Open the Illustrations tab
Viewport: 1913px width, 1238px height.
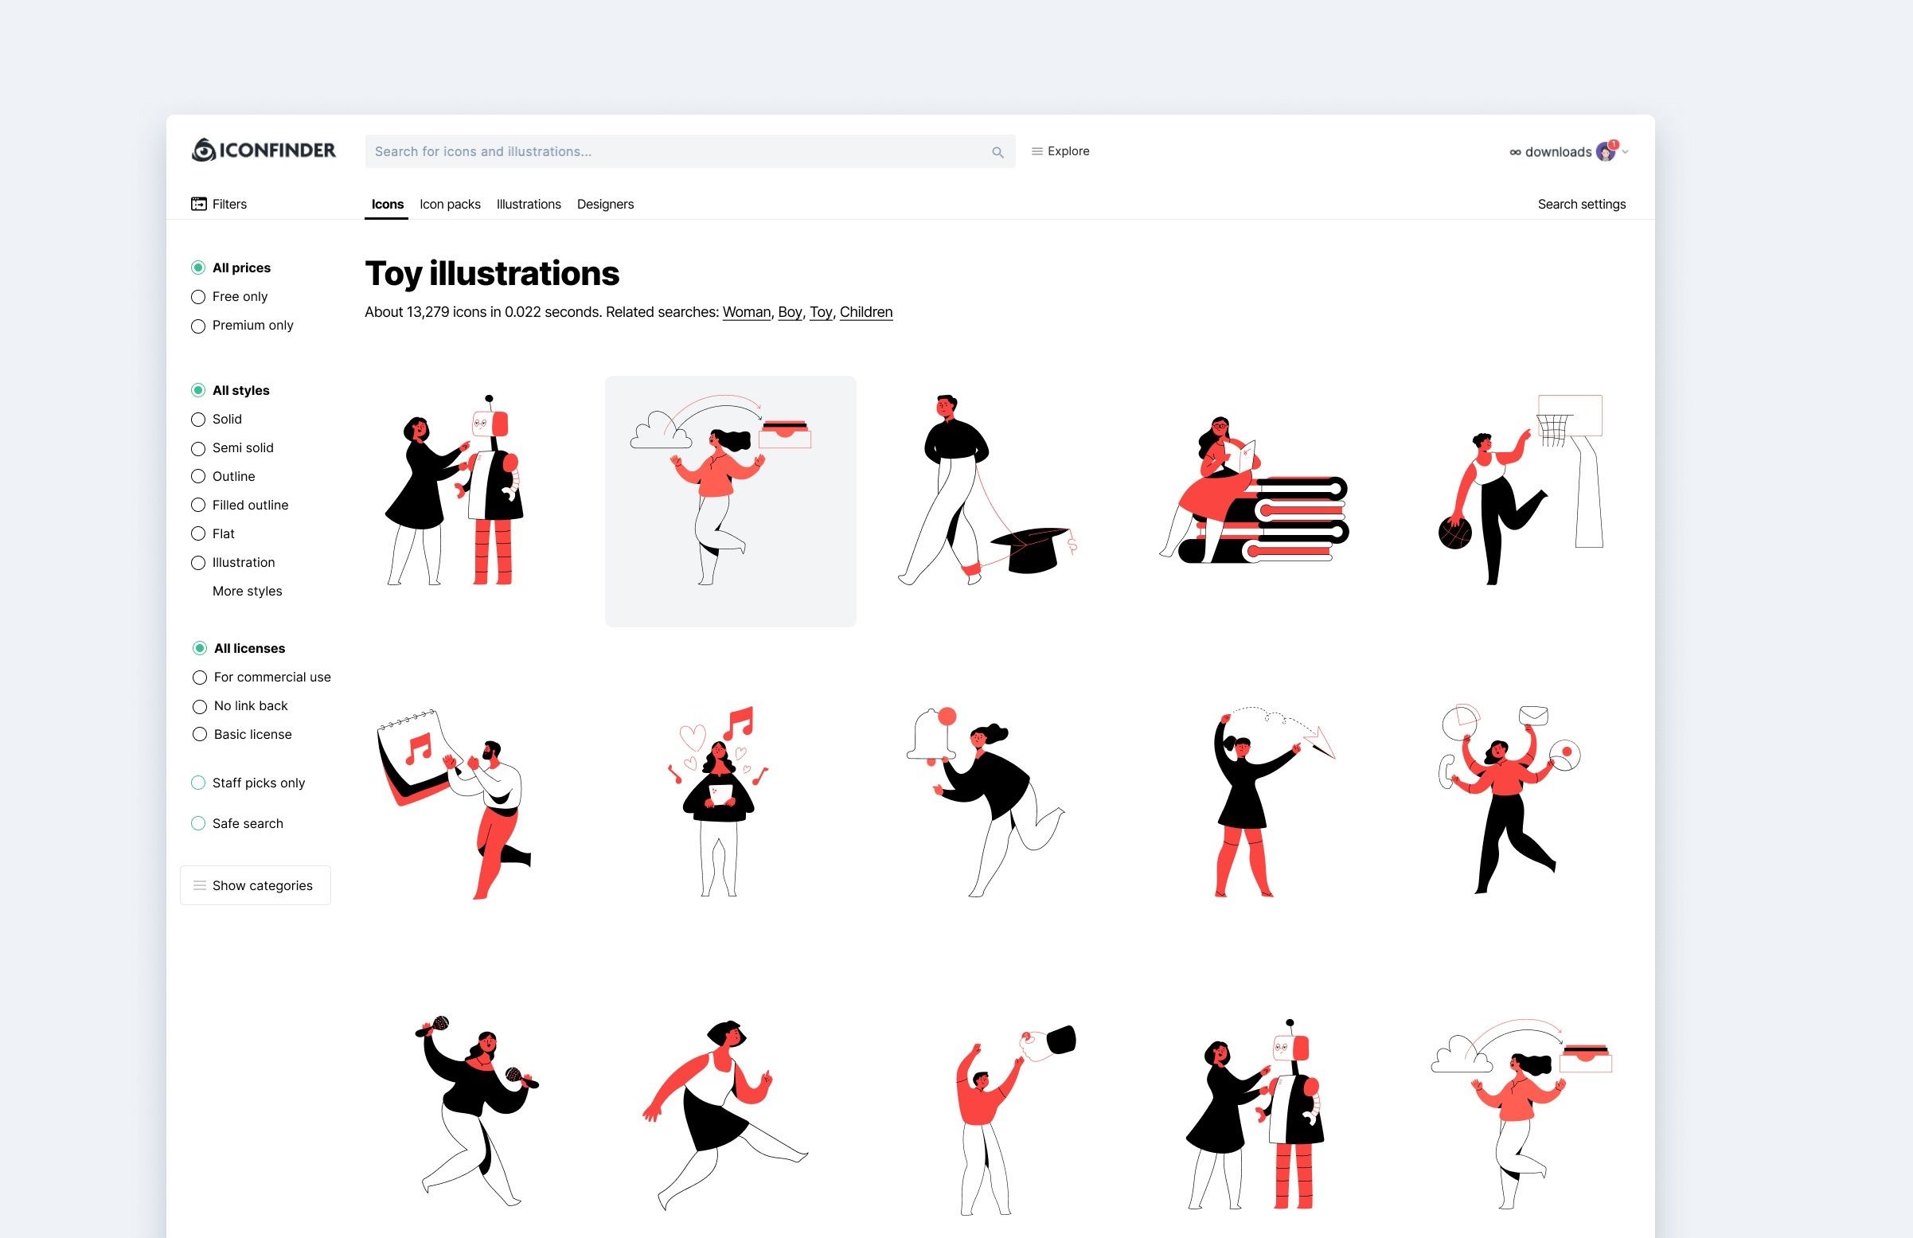pos(529,204)
